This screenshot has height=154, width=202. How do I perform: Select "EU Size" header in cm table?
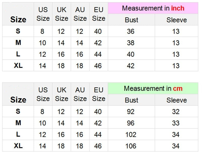(x=98, y=94)
